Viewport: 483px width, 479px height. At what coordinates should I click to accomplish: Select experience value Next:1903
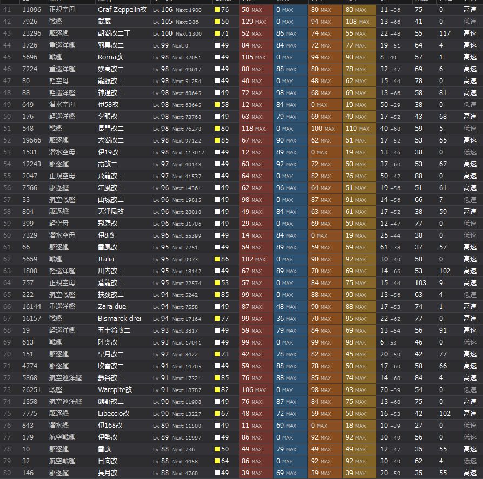[189, 10]
